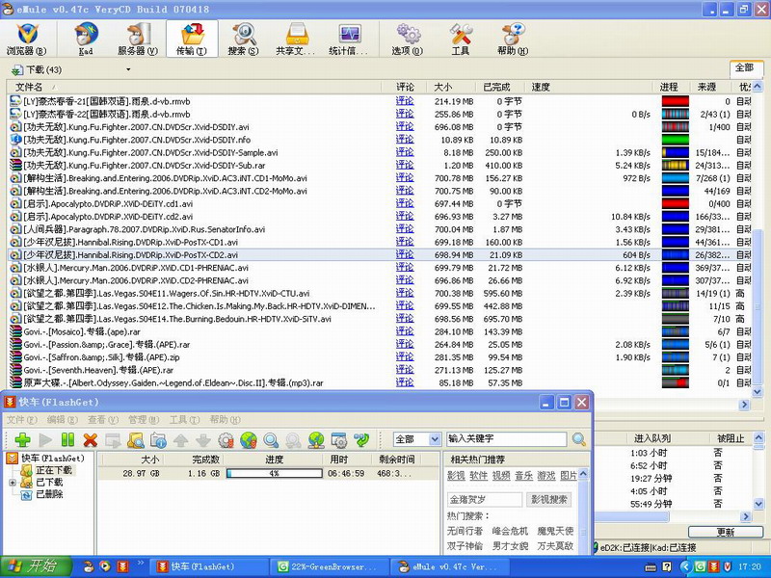Click the green refresh arrows icon in FlashGet

click(361, 439)
